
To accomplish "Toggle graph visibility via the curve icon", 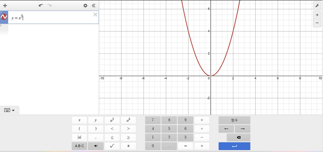I will coord(4,17).
